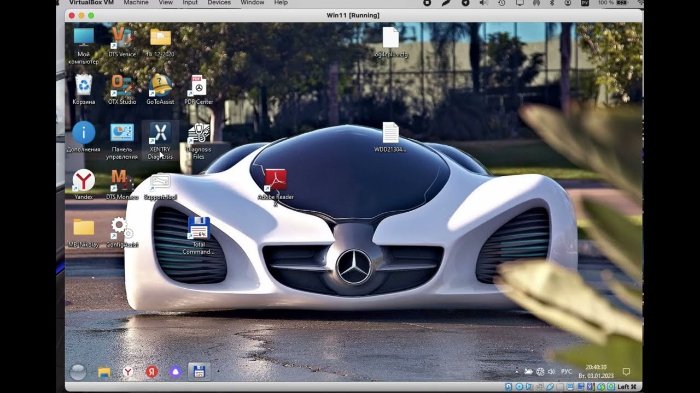
Task: Switch the РУС input language indicator
Action: [x=567, y=372]
